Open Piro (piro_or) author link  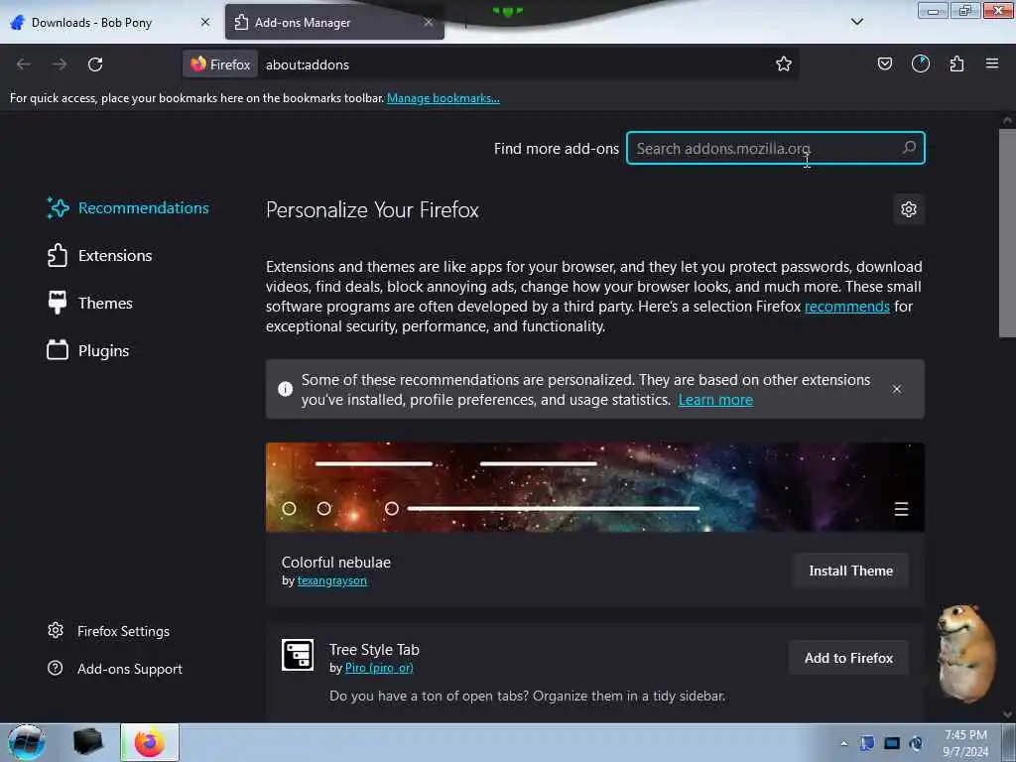(x=379, y=668)
